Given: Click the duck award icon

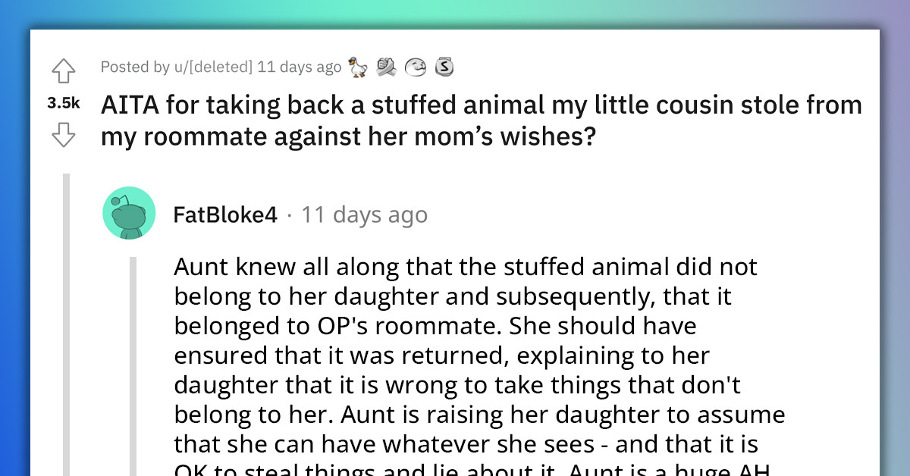Looking at the screenshot, I should (356, 67).
